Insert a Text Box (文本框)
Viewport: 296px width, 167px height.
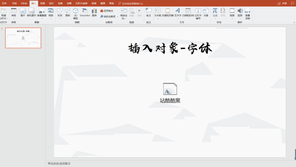pos(158,13)
